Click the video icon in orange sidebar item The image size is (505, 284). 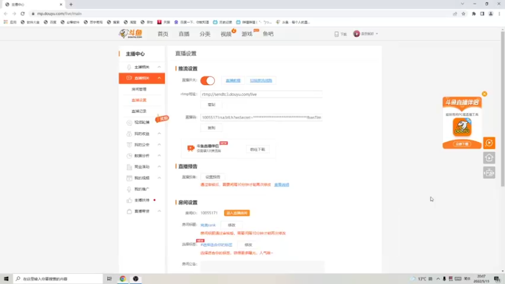click(x=129, y=78)
